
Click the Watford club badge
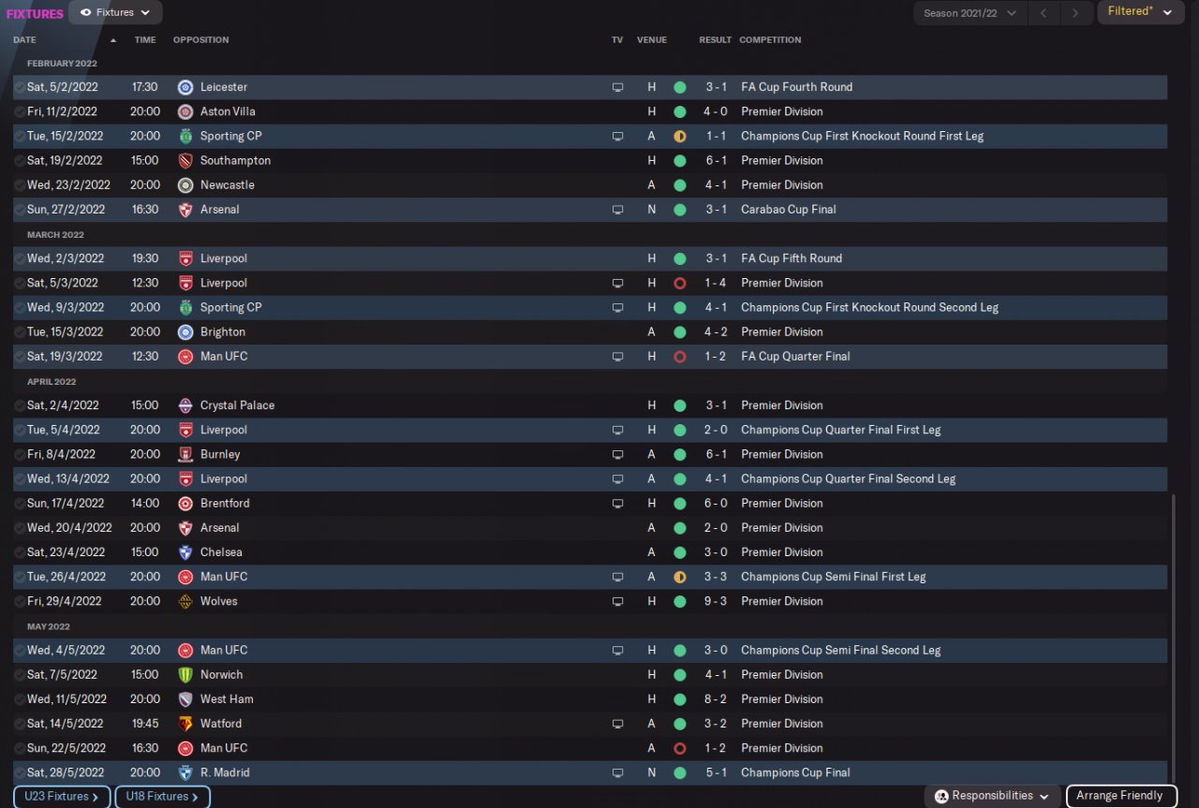(x=185, y=724)
